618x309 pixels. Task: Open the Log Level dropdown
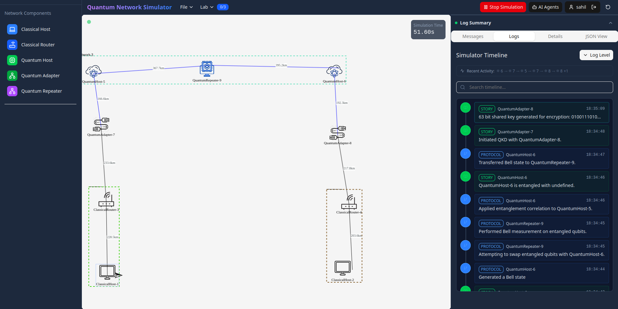[596, 55]
